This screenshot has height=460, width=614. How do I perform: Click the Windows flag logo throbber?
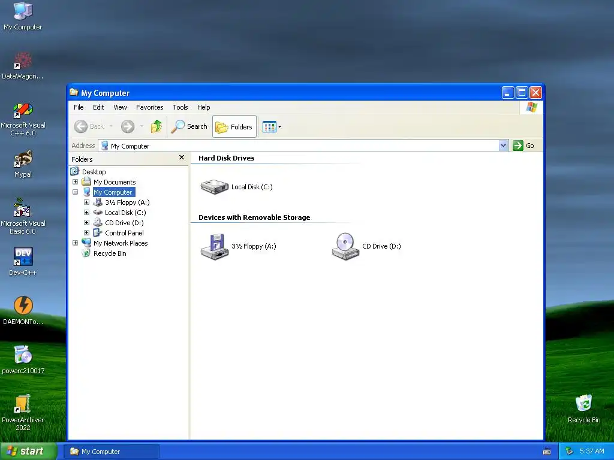tap(531, 107)
